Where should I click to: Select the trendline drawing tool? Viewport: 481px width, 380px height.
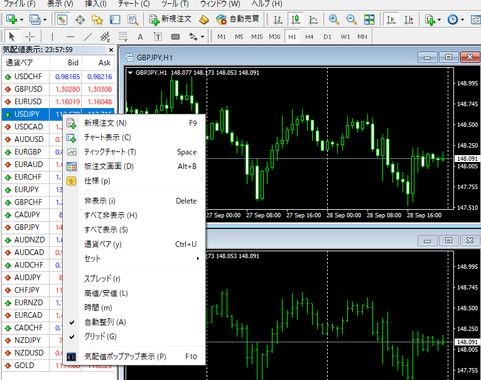click(x=88, y=36)
